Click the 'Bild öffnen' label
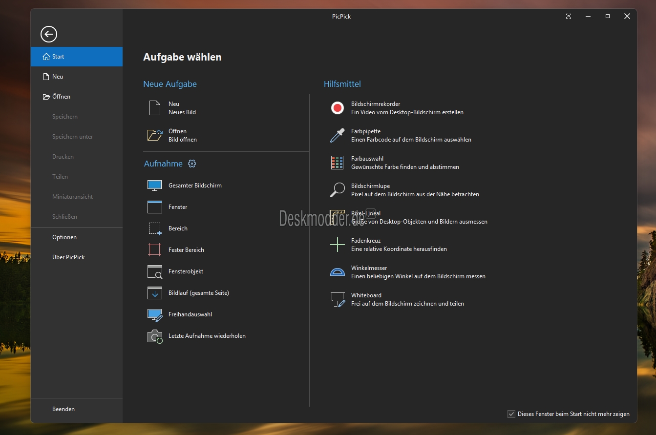 [183, 140]
